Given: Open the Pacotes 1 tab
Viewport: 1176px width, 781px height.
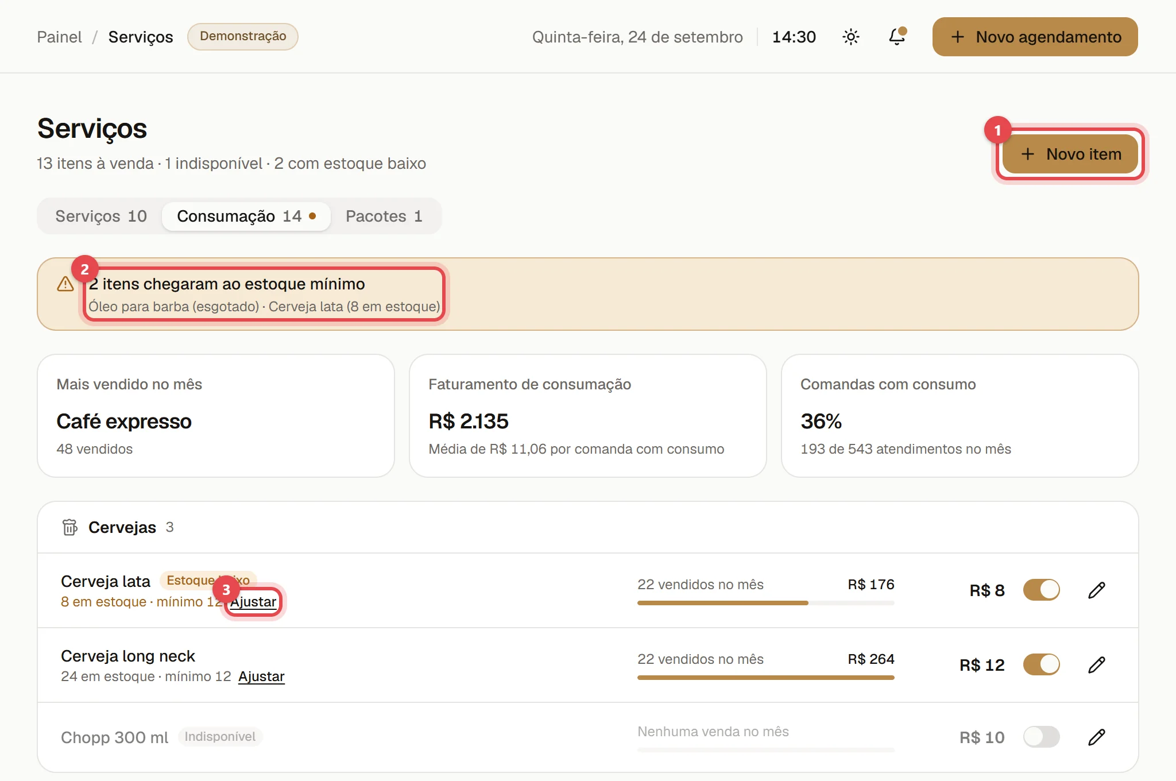Looking at the screenshot, I should click(384, 216).
